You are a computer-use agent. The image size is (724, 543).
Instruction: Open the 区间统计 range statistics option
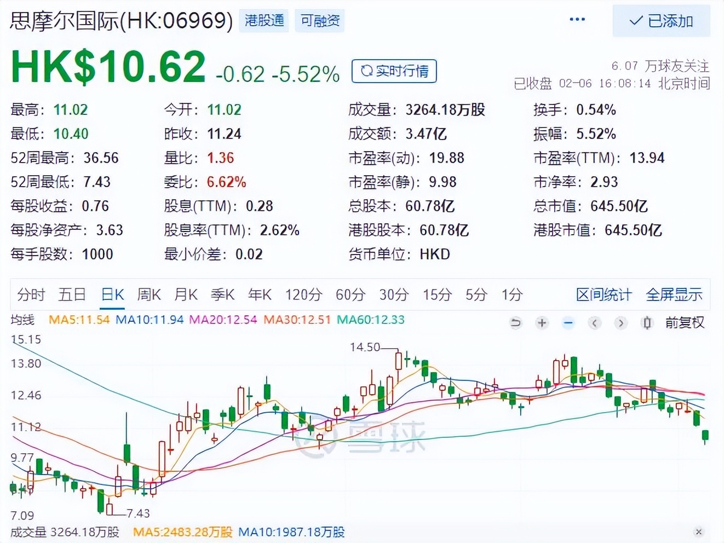point(603,294)
